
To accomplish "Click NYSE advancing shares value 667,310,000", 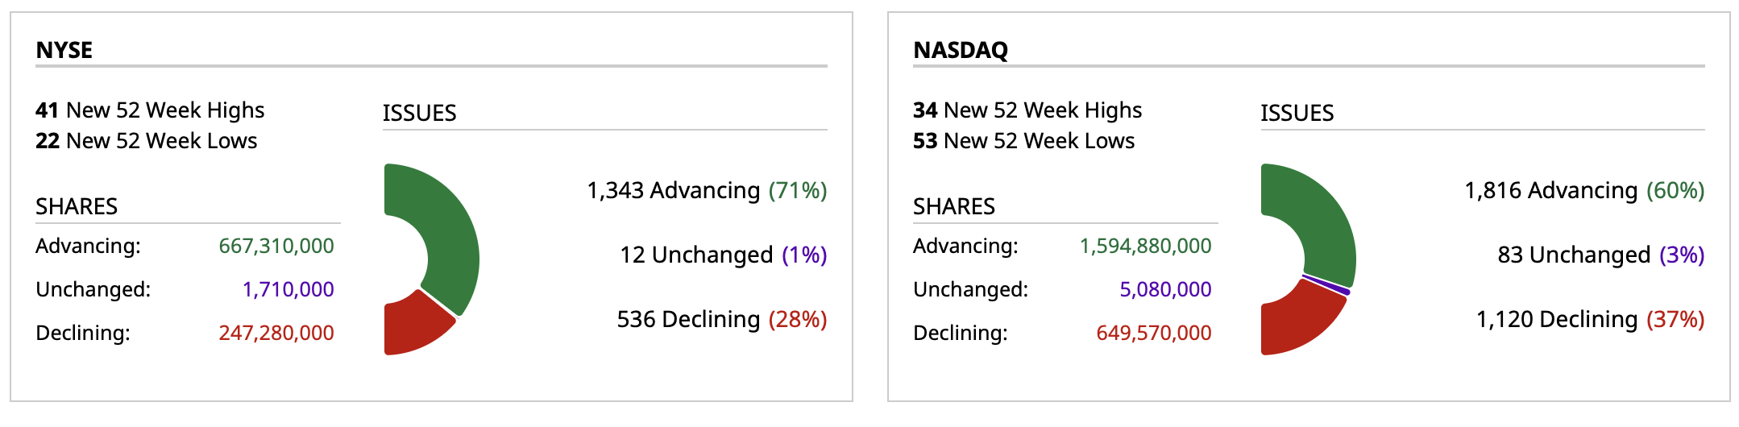I will click(276, 246).
